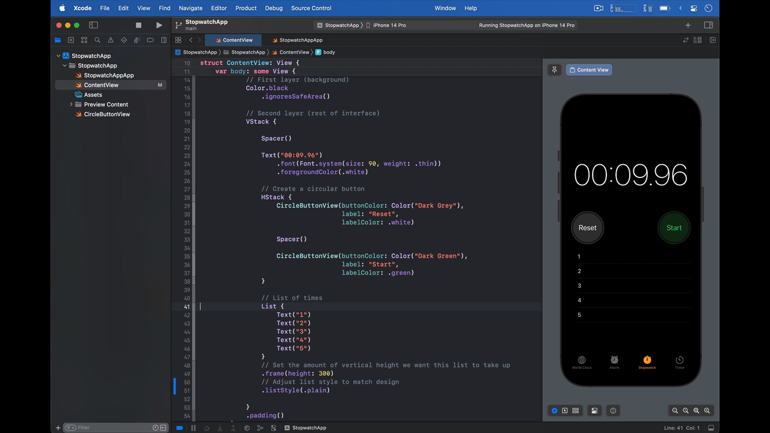Open the iPhone 14 Pro destination selector
770x433 pixels.
tap(389, 25)
